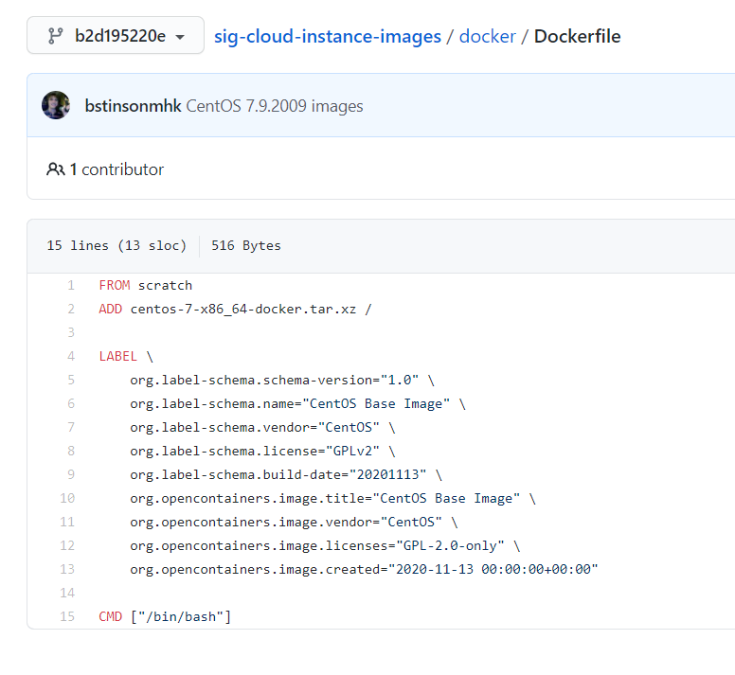This screenshot has width=735, height=675.
Task: Select line number 1
Action: tap(71, 285)
